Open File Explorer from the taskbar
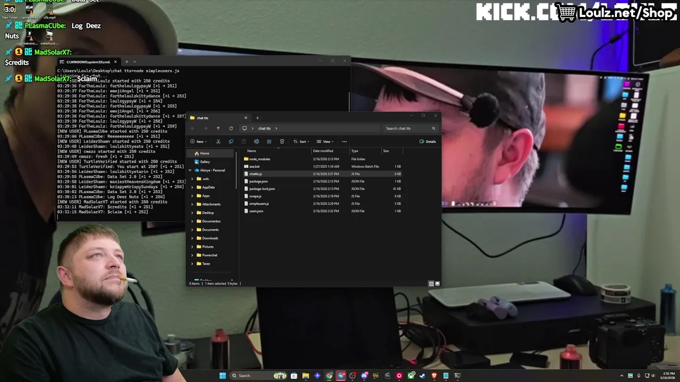Screen dimensions: 680x382 [x=305, y=376]
